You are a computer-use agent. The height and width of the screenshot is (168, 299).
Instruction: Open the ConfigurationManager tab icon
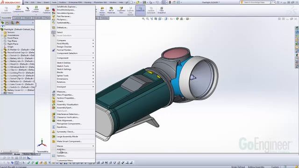13,23
